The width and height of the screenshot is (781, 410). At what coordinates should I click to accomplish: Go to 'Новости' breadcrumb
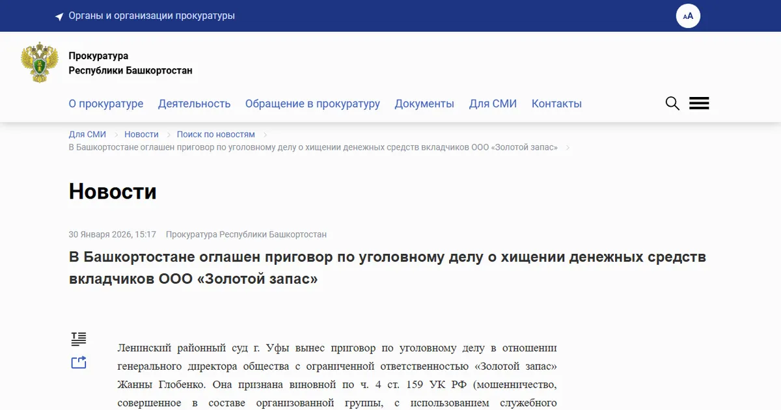[x=141, y=134]
